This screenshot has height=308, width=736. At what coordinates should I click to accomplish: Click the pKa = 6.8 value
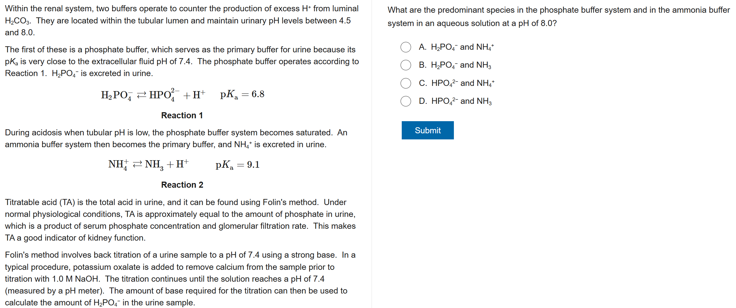click(242, 94)
